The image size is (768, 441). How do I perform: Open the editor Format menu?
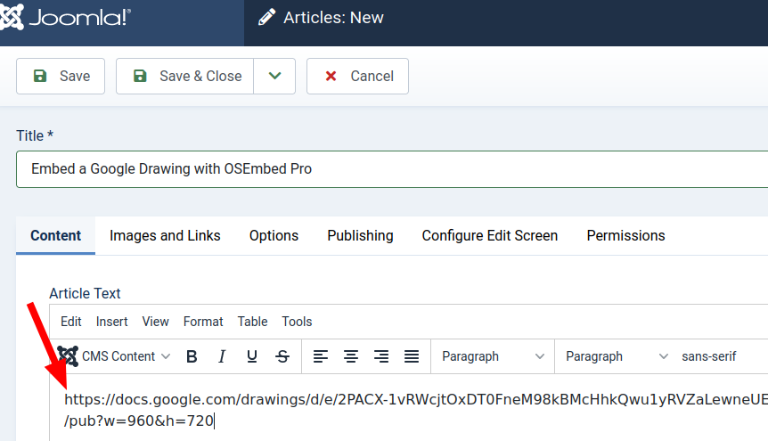tap(203, 322)
